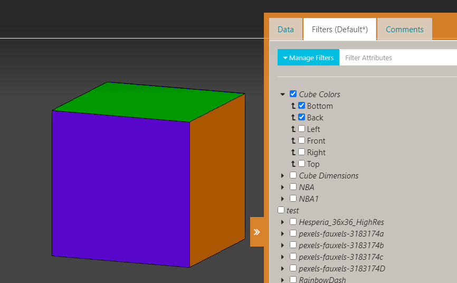457x283 pixels.
Task: Enable the Left checkbox
Action: point(302,129)
